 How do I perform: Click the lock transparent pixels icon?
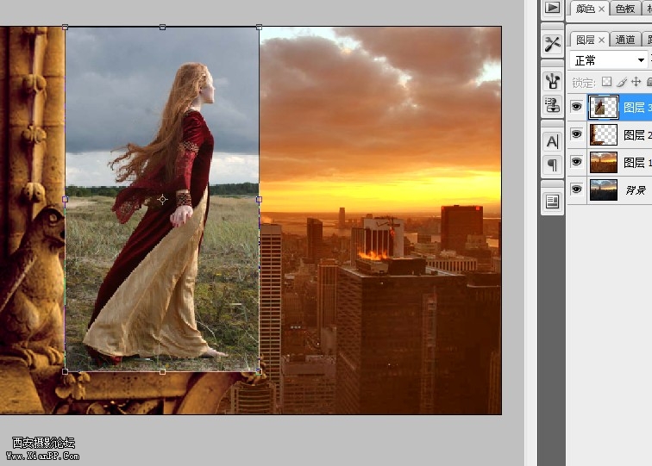606,82
